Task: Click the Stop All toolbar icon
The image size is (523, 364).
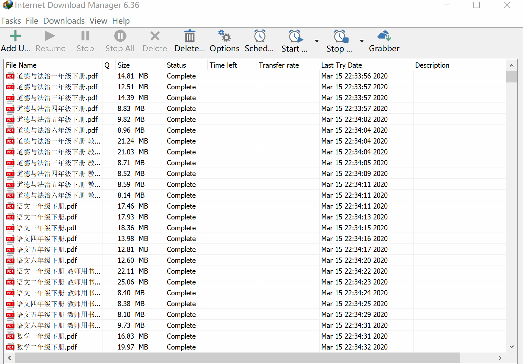Action: (120, 36)
